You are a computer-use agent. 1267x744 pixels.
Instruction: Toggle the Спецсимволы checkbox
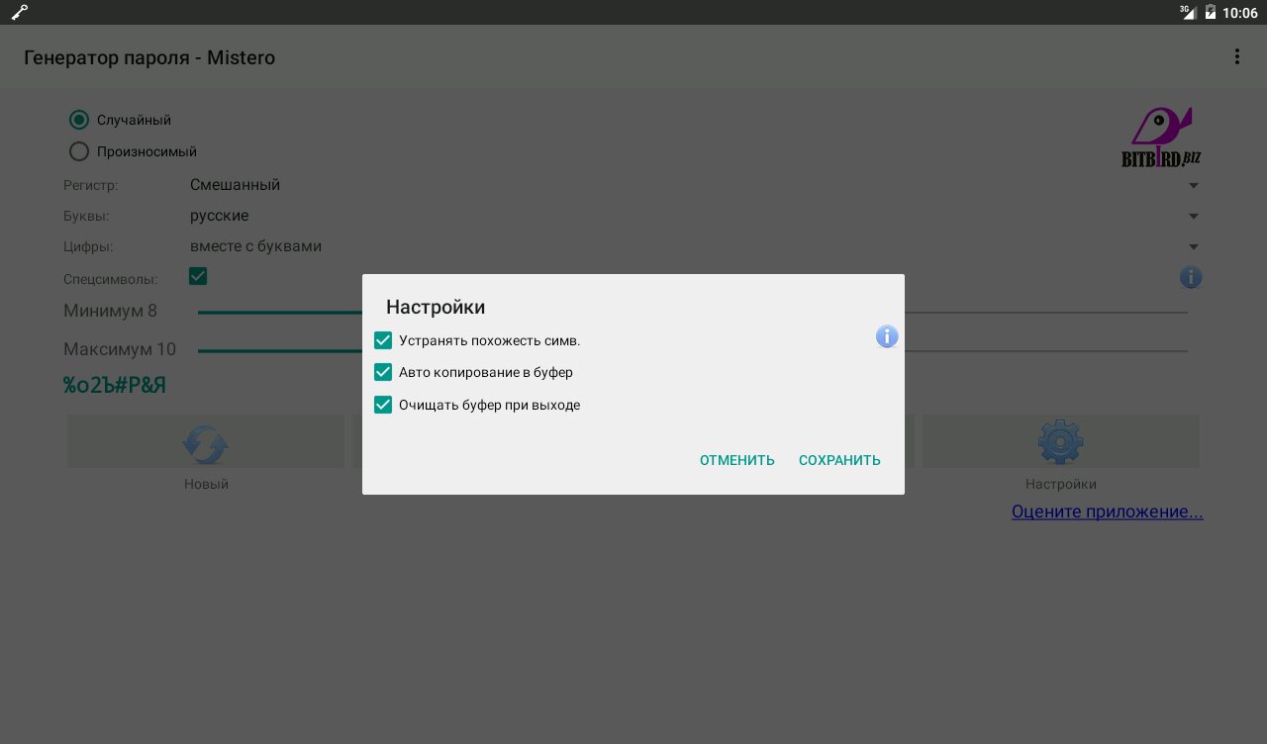click(198, 276)
